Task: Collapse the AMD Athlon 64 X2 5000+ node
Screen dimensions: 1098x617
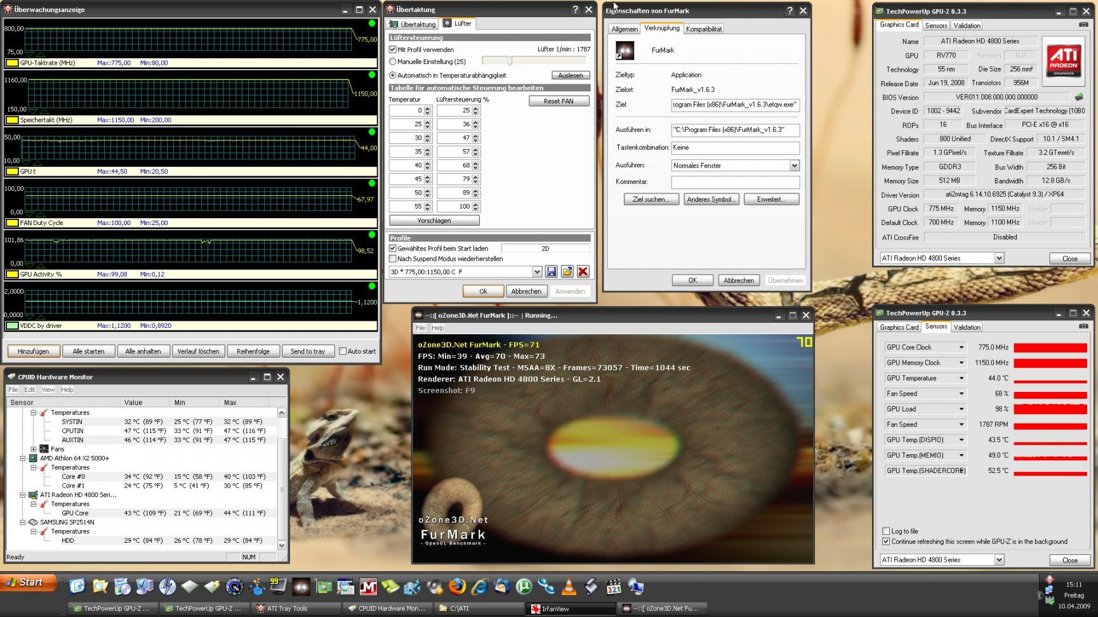Action: 22,458
